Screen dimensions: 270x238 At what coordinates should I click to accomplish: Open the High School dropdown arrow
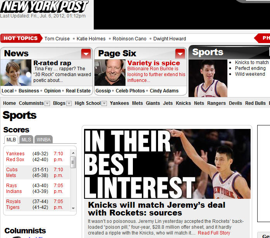point(104,103)
